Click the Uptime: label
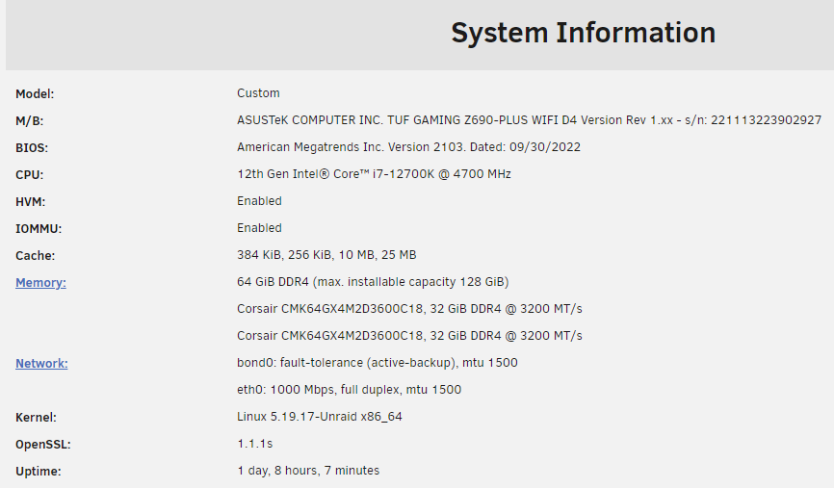 coord(39,472)
